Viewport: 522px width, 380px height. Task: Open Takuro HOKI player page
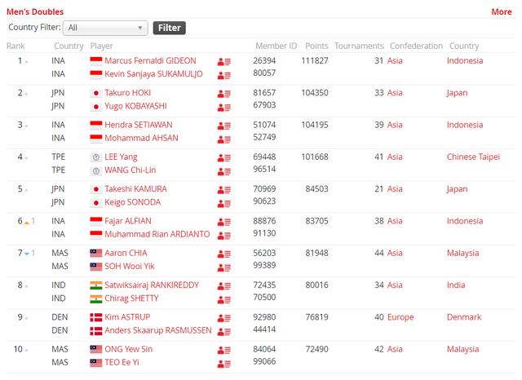pos(127,93)
